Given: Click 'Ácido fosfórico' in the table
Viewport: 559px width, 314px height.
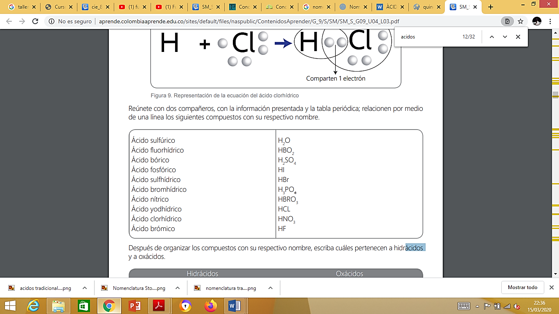Looking at the screenshot, I should [x=153, y=170].
